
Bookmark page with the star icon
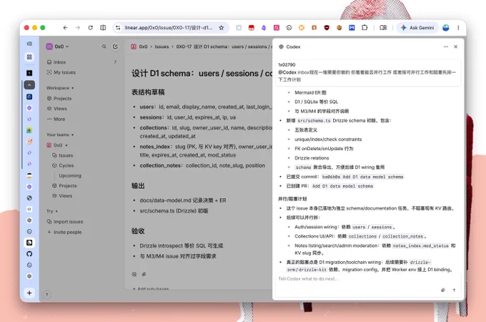point(222,28)
